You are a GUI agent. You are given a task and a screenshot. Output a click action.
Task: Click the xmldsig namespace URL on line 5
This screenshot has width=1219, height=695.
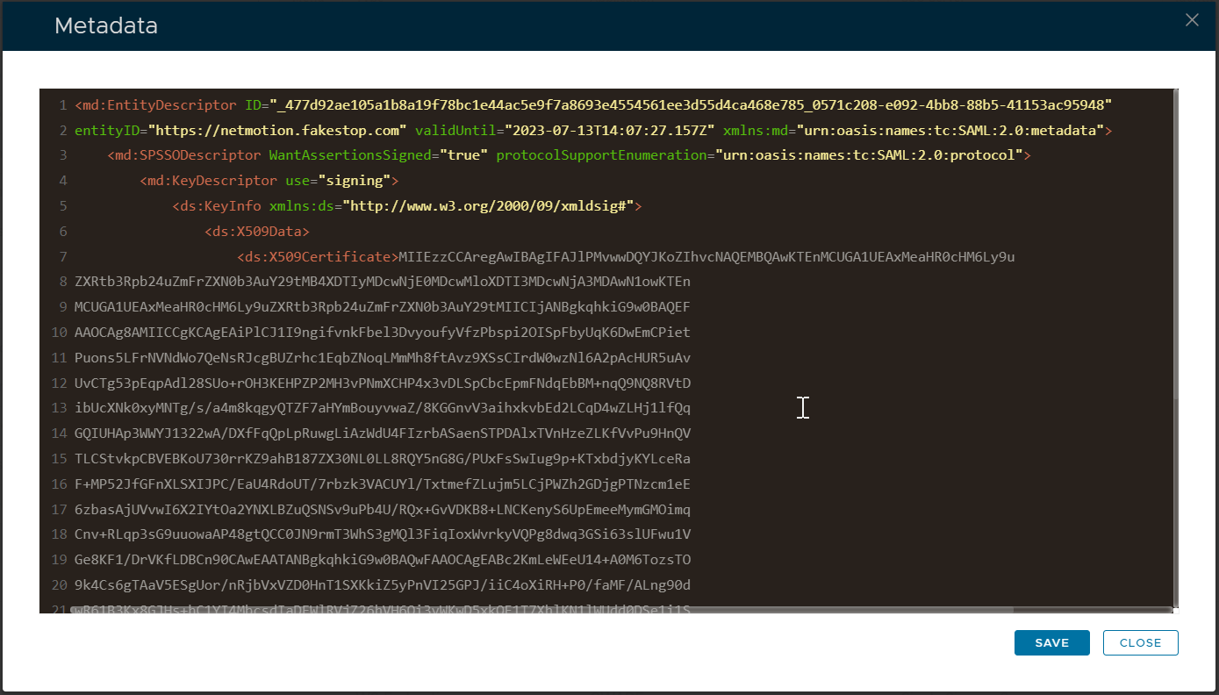click(x=489, y=207)
